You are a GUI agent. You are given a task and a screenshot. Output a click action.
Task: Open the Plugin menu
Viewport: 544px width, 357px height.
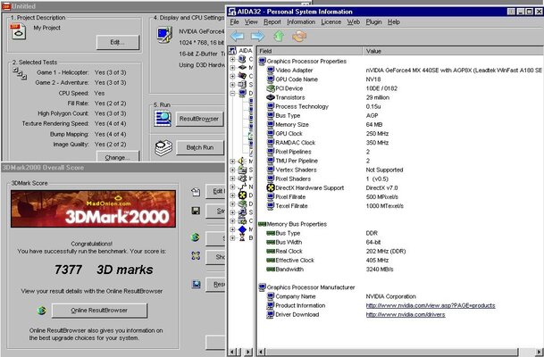(373, 21)
